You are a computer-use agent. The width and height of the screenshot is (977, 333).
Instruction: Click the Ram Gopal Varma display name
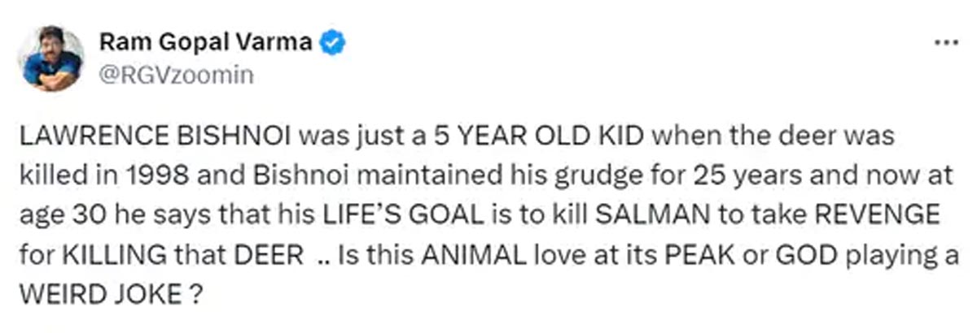coord(207,43)
